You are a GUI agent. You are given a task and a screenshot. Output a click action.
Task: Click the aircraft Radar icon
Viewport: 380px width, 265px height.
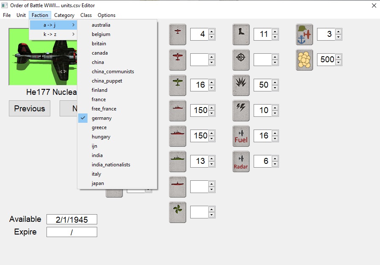[x=241, y=161]
